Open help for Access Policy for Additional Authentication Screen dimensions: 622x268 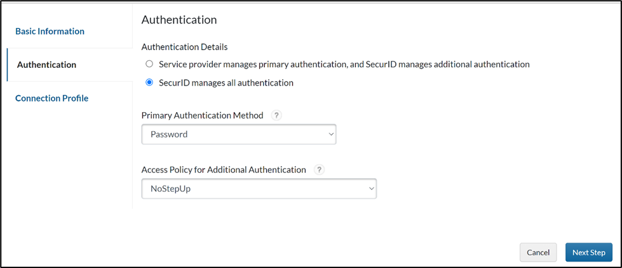pyautogui.click(x=320, y=170)
